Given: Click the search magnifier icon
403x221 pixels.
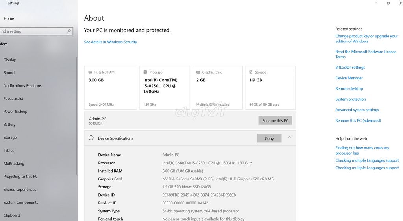Looking at the screenshot, I should [69, 31].
